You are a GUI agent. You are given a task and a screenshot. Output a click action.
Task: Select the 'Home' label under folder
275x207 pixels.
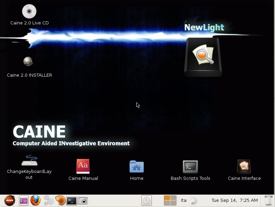coord(137,178)
